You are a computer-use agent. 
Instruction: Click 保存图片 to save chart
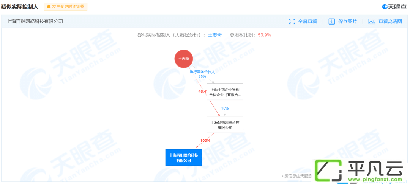click(x=347, y=22)
